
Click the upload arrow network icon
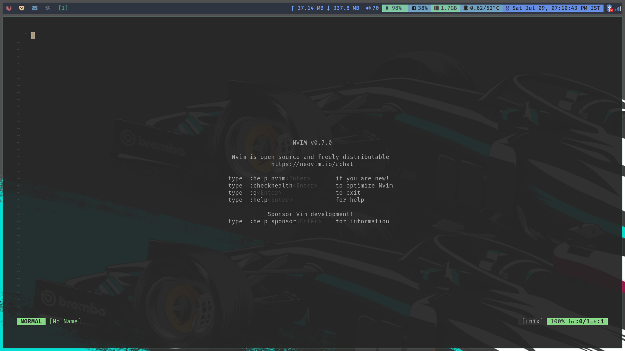pyautogui.click(x=293, y=8)
